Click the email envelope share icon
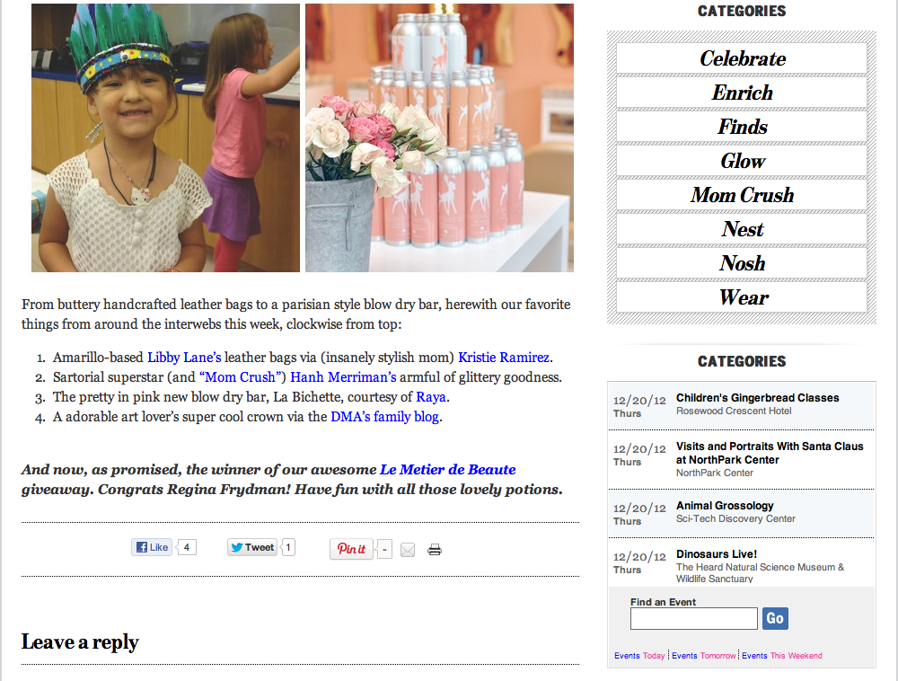Image resolution: width=898 pixels, height=681 pixels. click(x=407, y=550)
